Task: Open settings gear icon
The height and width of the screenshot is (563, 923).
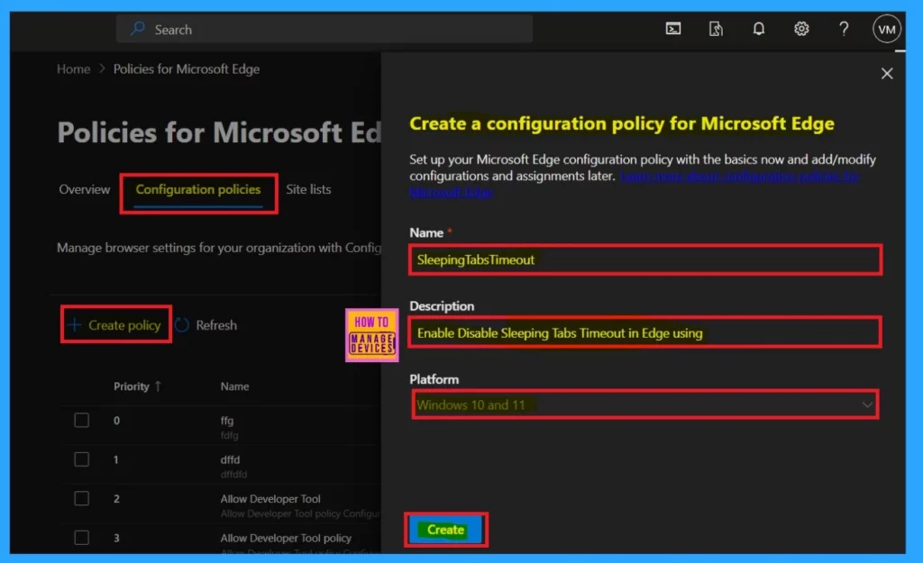Action: (801, 29)
